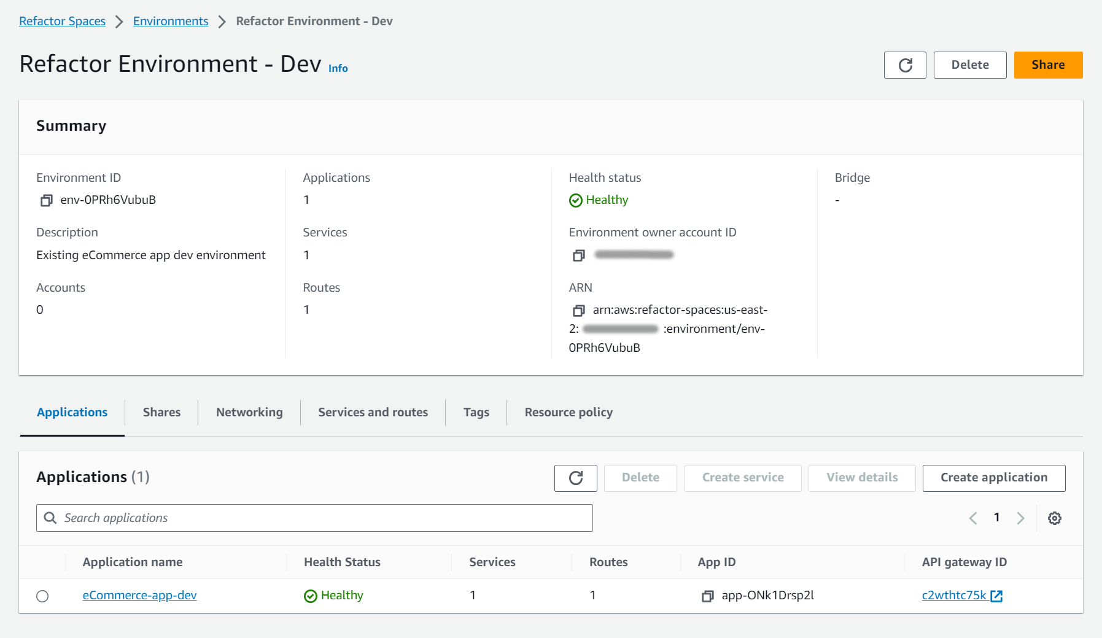Share the Refactor Environment

(x=1048, y=64)
